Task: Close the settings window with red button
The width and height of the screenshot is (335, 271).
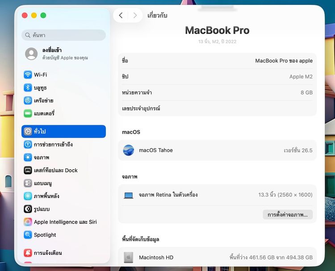Action: 25,15
